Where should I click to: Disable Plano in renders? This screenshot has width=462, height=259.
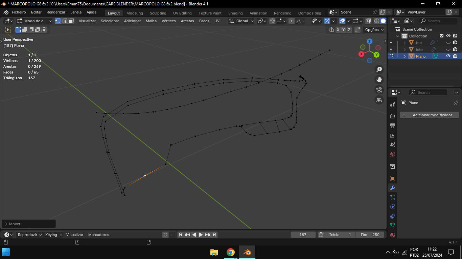455,56
